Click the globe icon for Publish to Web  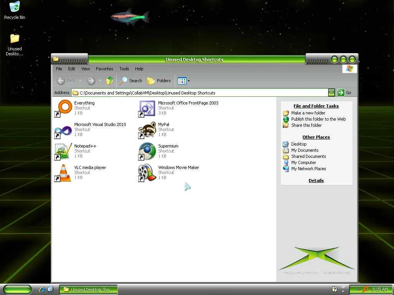[x=286, y=119]
